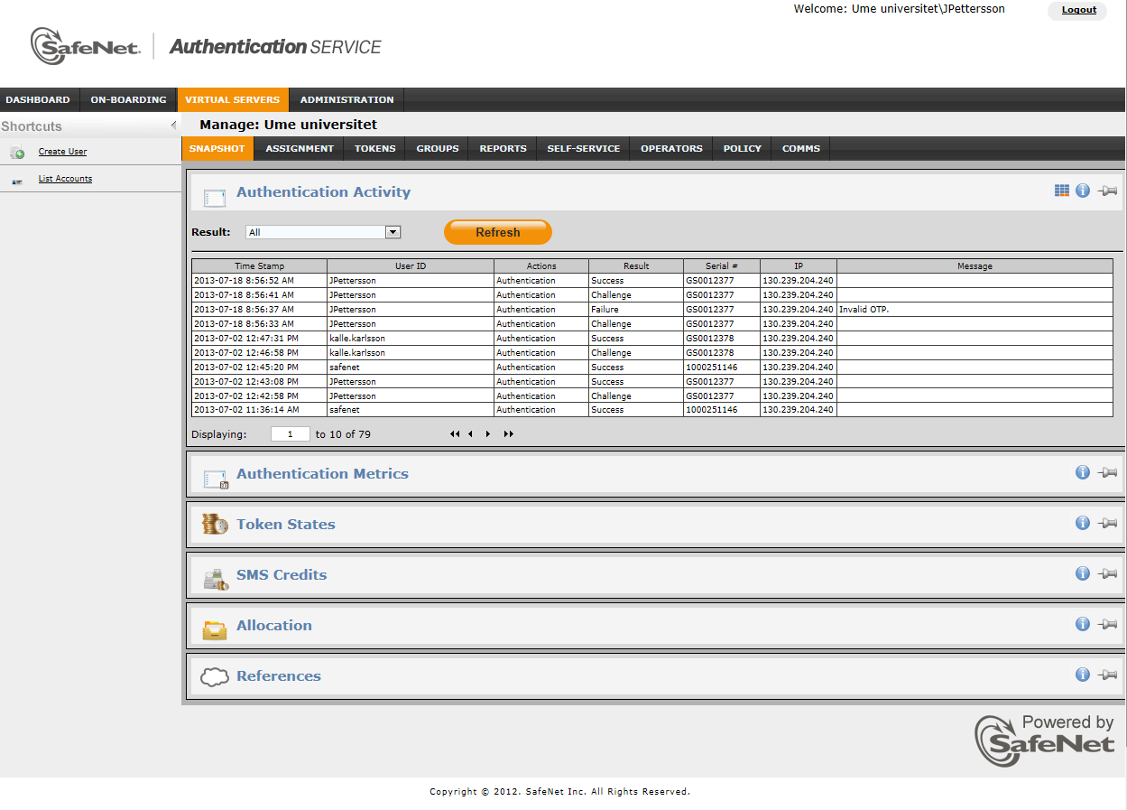Pin the References panel
The width and height of the screenshot is (1127, 810).
click(1108, 675)
